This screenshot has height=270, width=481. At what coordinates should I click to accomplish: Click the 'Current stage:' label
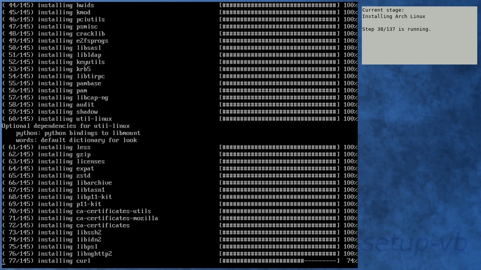pos(383,10)
